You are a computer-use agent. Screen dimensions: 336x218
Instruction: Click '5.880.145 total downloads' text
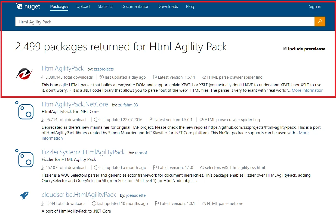pos(69,77)
